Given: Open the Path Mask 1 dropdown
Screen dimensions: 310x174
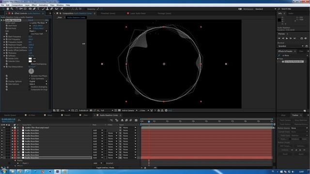Looking at the screenshot, I should pyautogui.click(x=38, y=31).
